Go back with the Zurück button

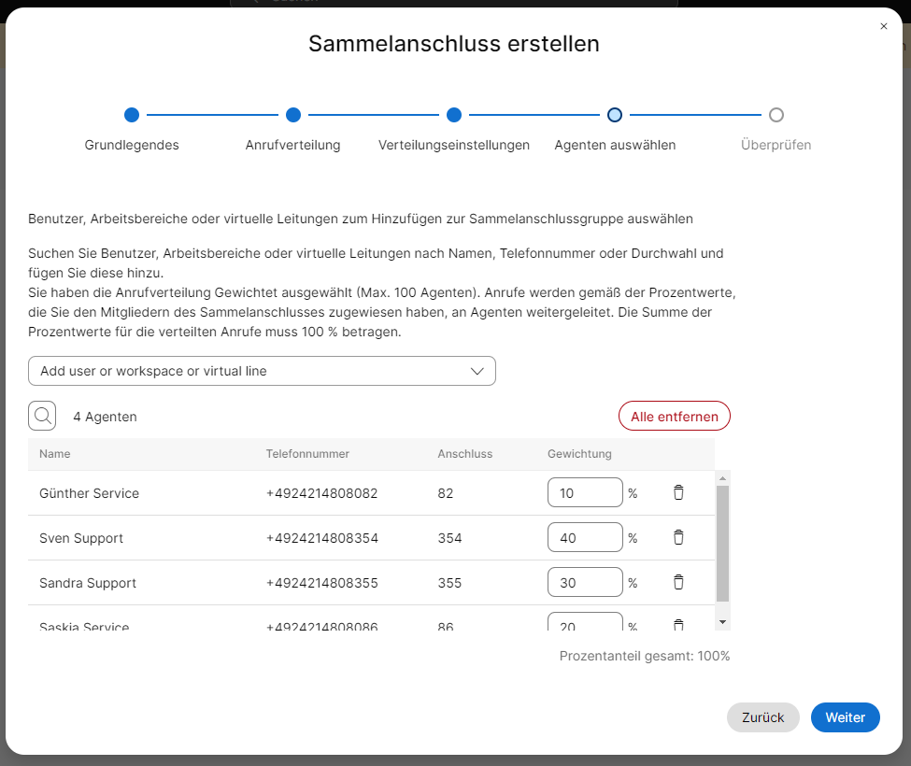click(x=762, y=717)
